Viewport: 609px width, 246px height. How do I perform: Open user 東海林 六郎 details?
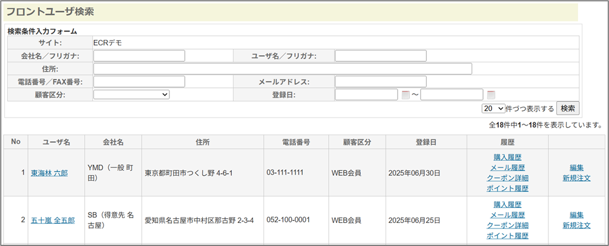(x=49, y=173)
